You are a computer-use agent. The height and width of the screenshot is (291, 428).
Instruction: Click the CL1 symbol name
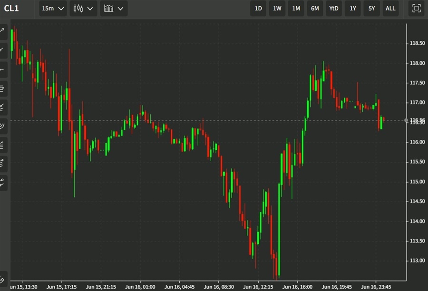11,8
